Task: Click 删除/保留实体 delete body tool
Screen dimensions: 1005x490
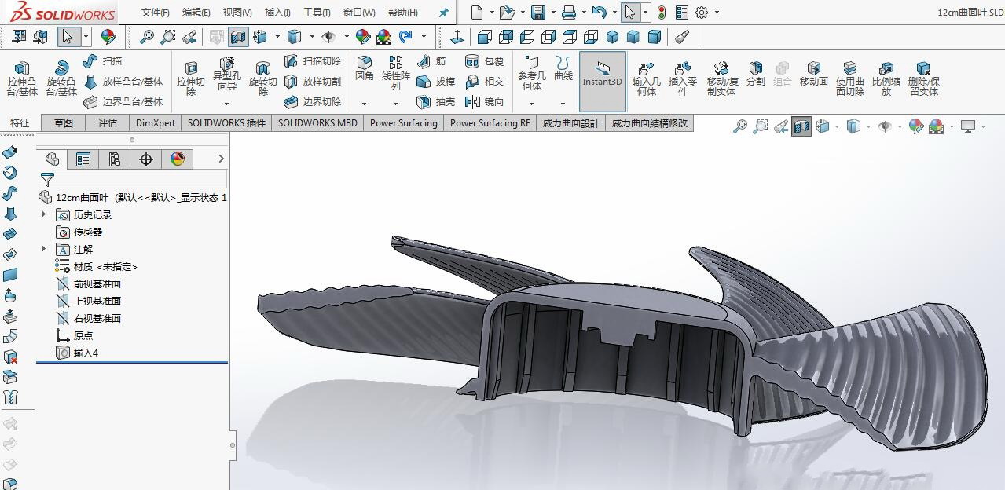Action: coord(923,79)
